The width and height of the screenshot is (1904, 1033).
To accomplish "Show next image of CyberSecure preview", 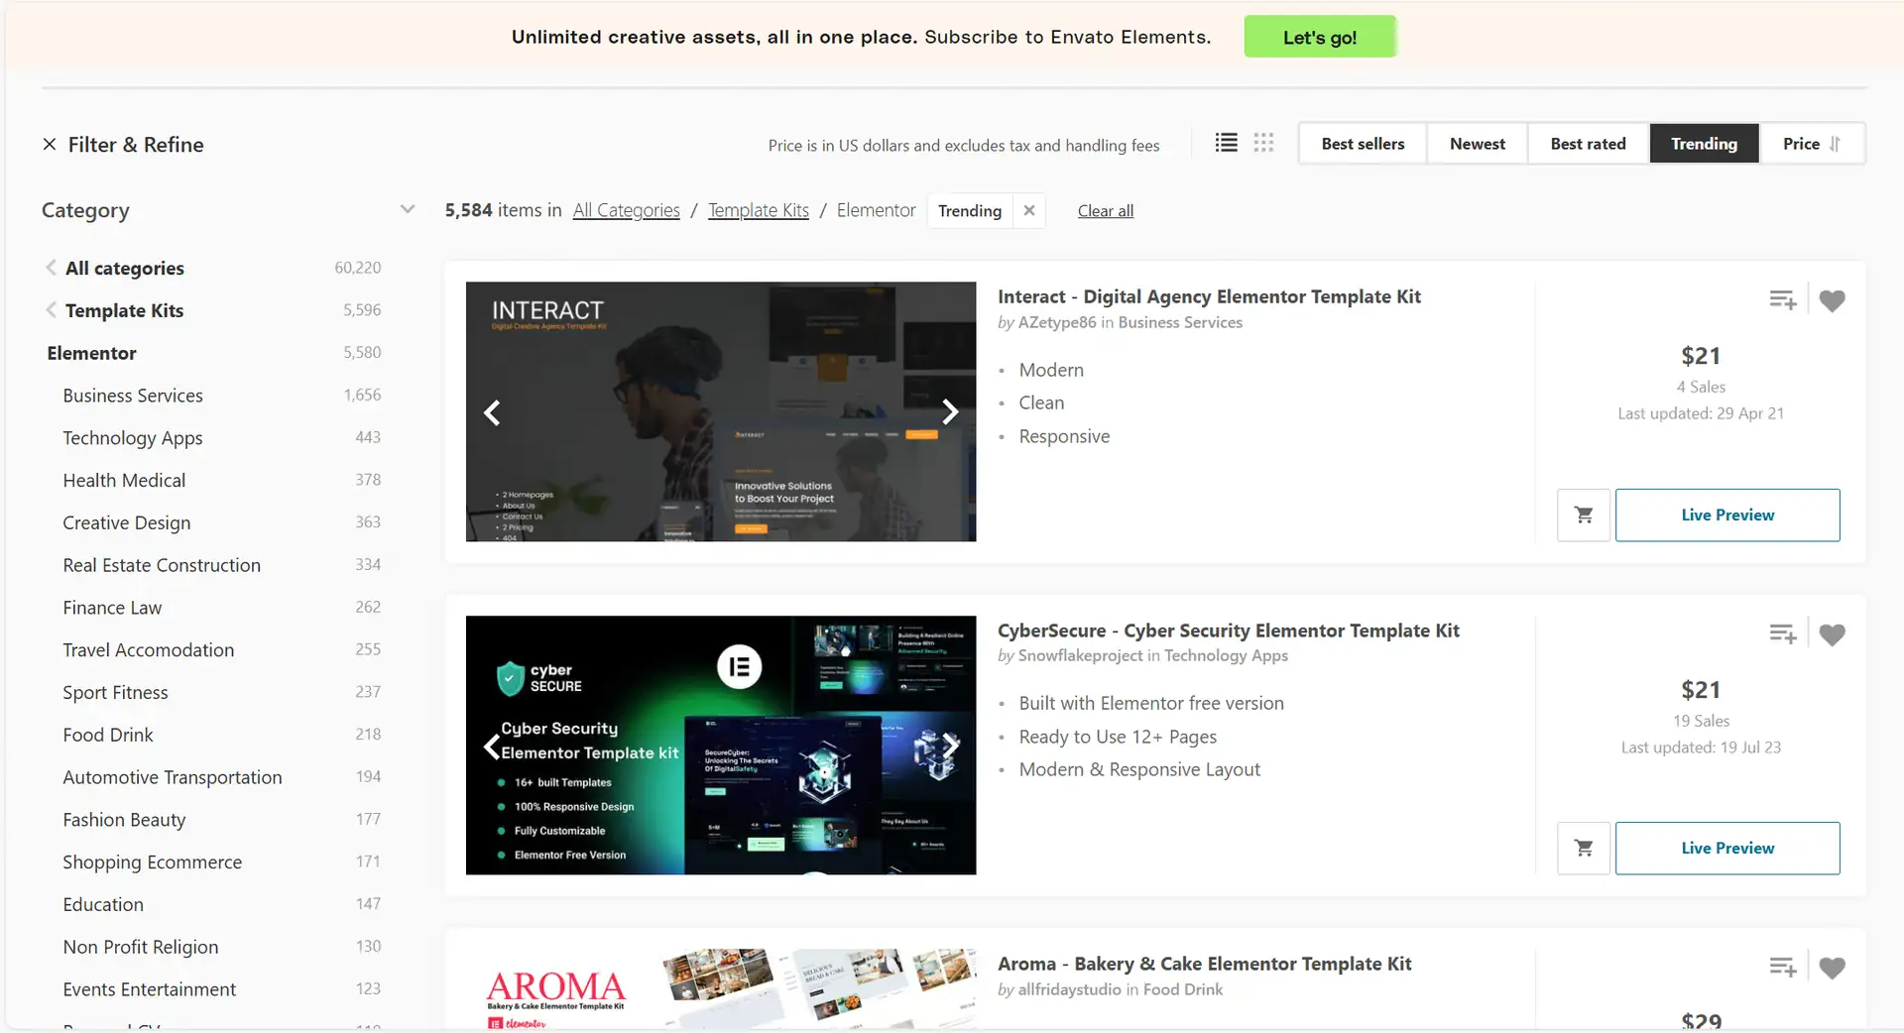I will pos(950,746).
